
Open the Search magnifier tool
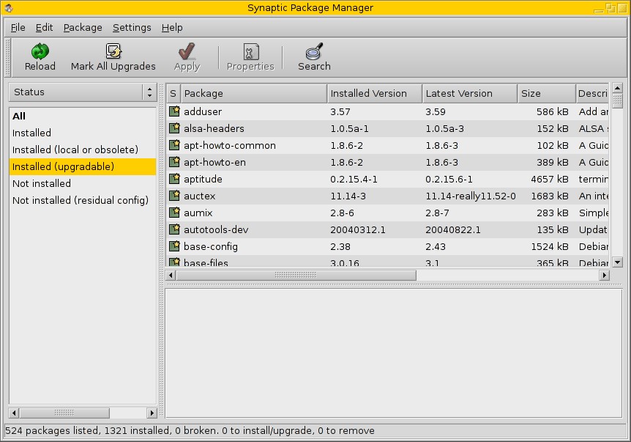point(314,52)
